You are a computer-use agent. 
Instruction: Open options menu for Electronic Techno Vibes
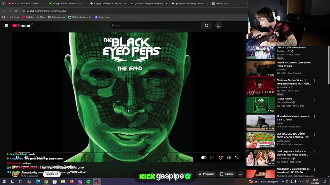(x=314, y=81)
